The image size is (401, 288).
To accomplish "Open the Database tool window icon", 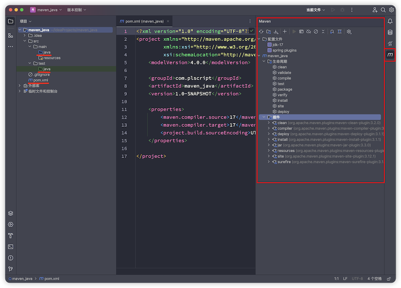I will 390,32.
